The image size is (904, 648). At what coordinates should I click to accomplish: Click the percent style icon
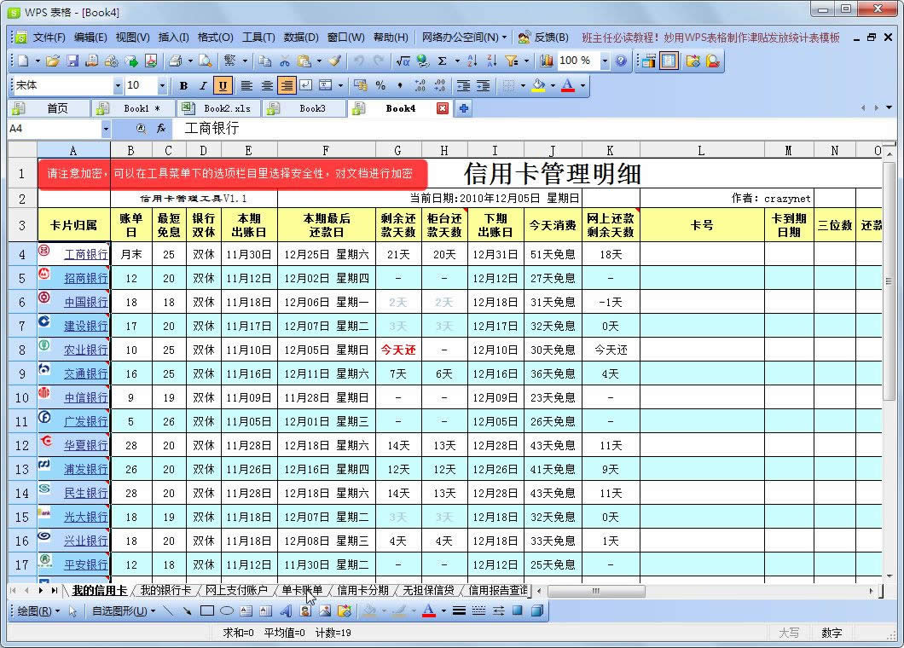(380, 85)
